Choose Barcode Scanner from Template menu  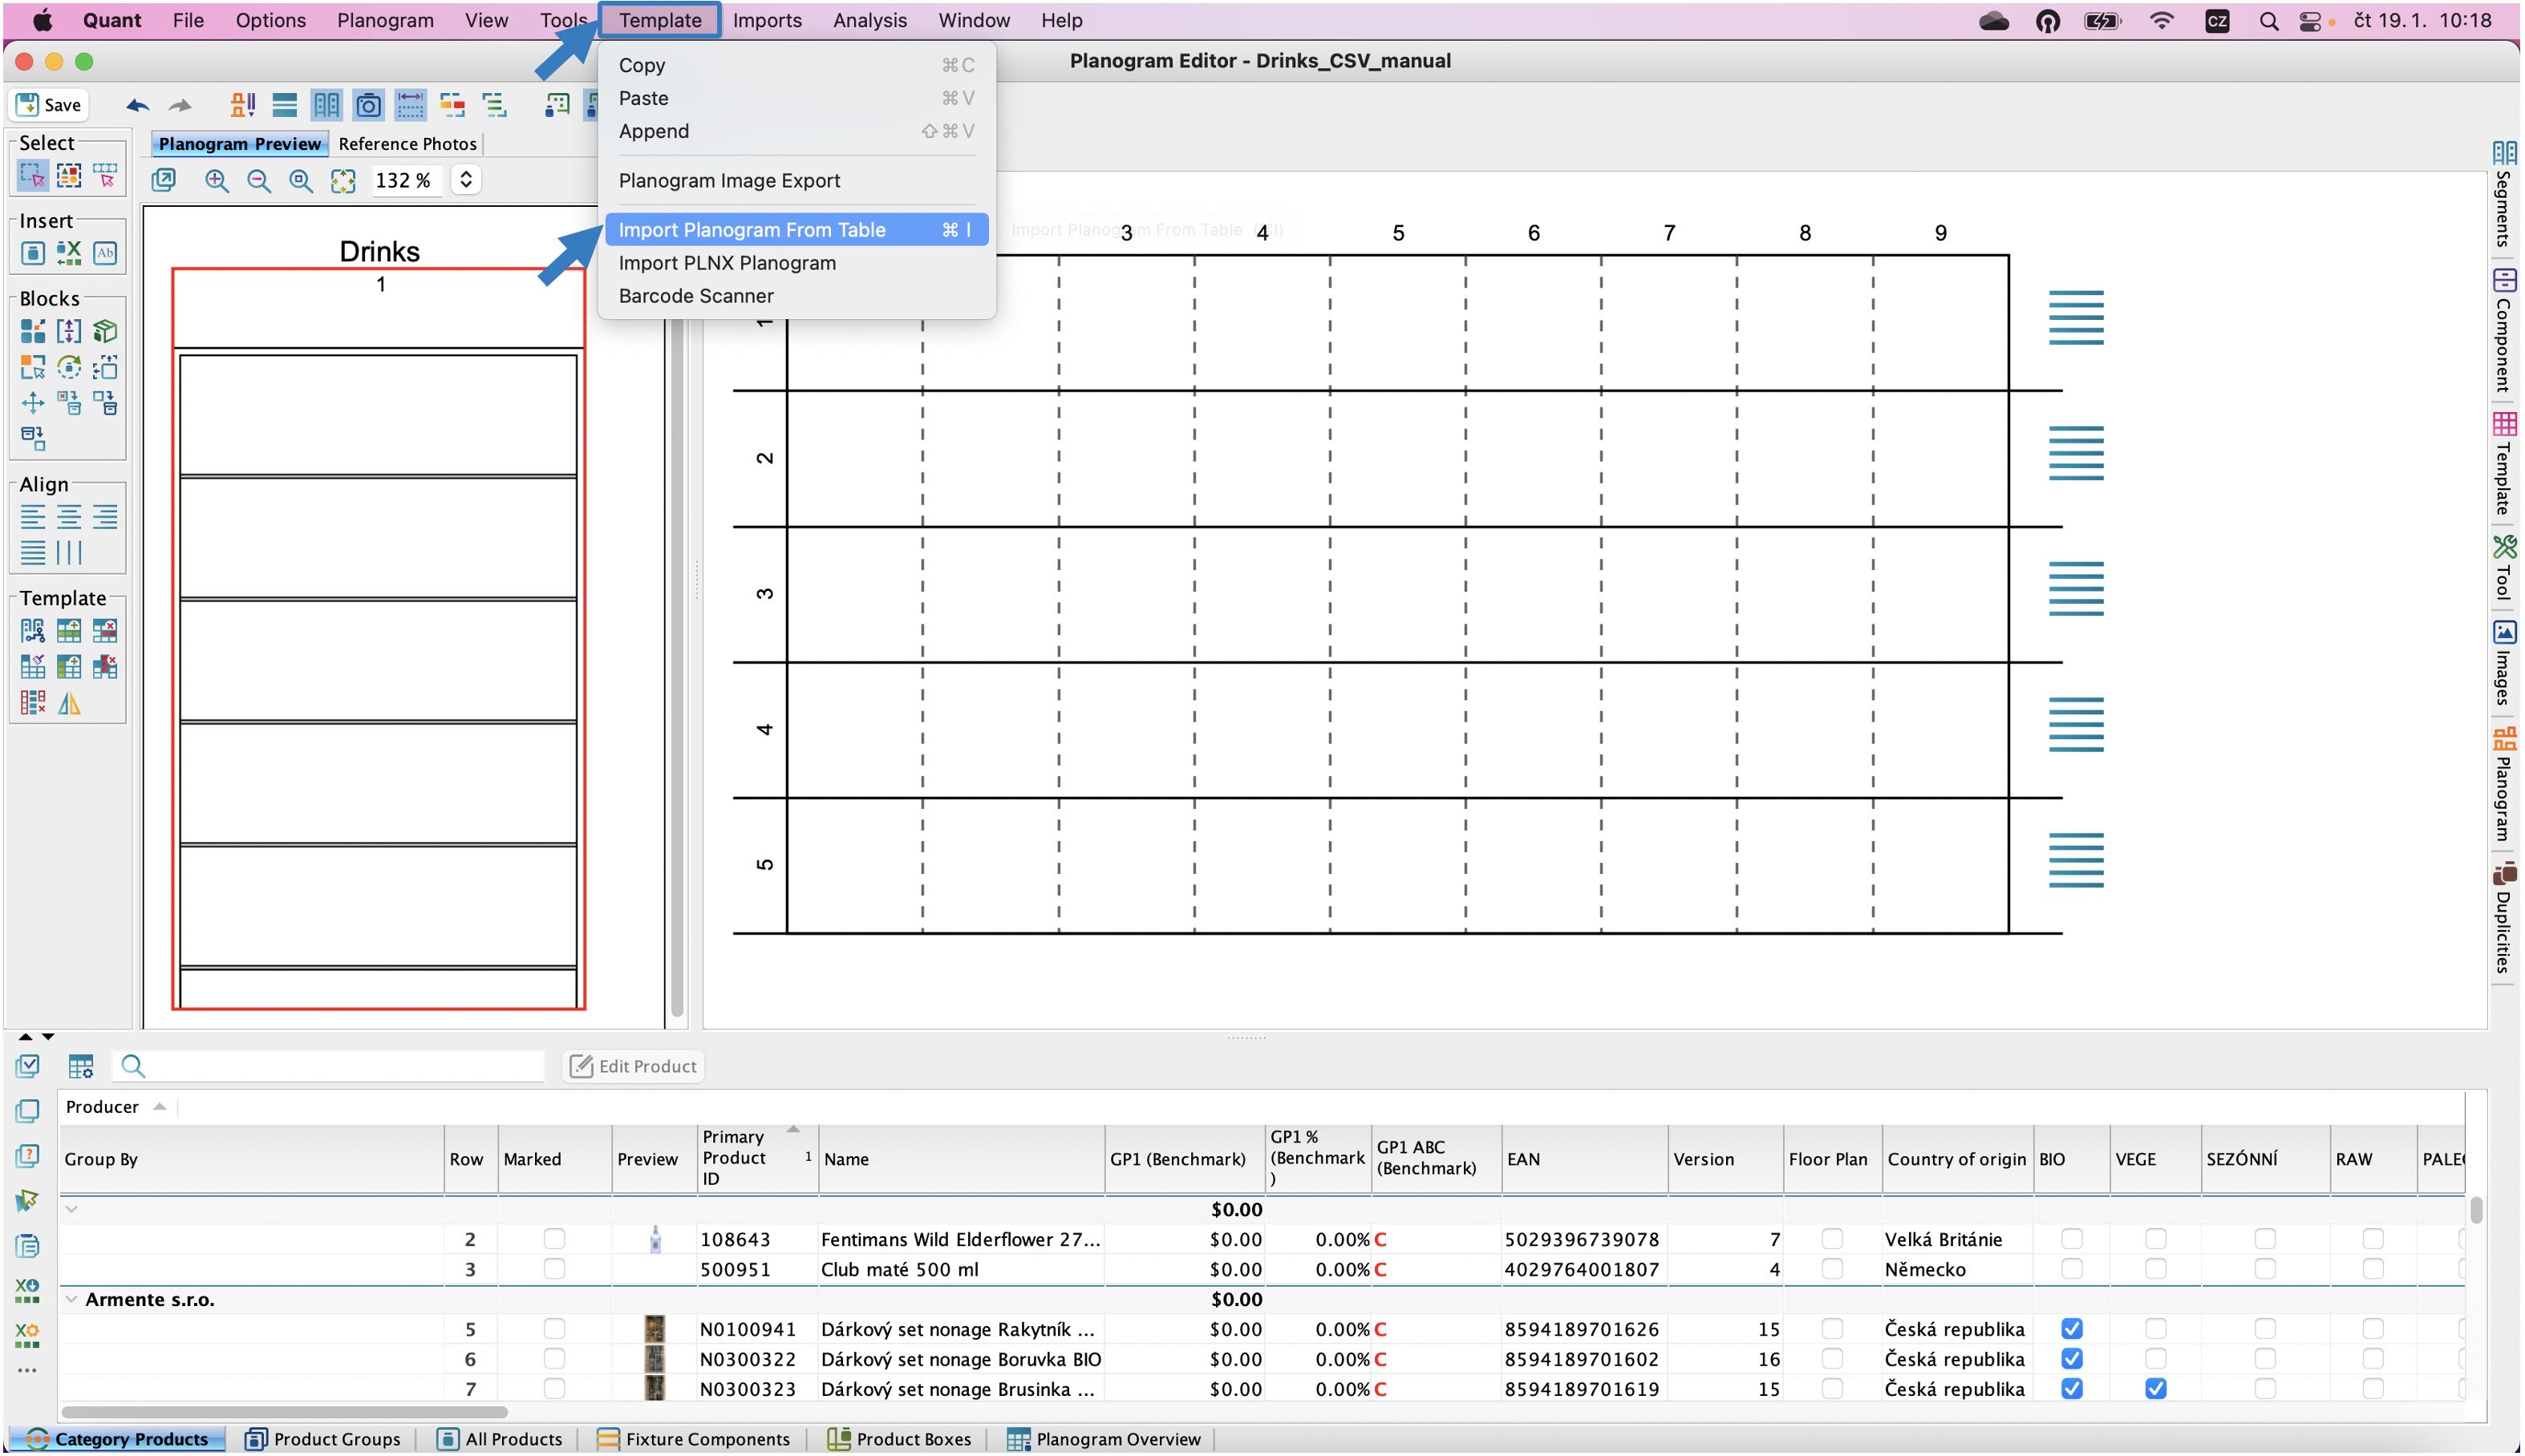click(x=796, y=296)
